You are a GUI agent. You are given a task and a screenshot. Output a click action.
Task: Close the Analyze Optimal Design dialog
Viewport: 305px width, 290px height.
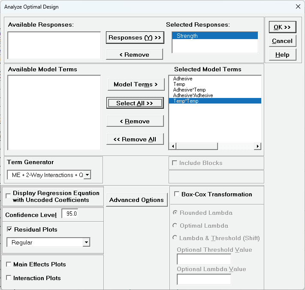[x=298, y=7]
